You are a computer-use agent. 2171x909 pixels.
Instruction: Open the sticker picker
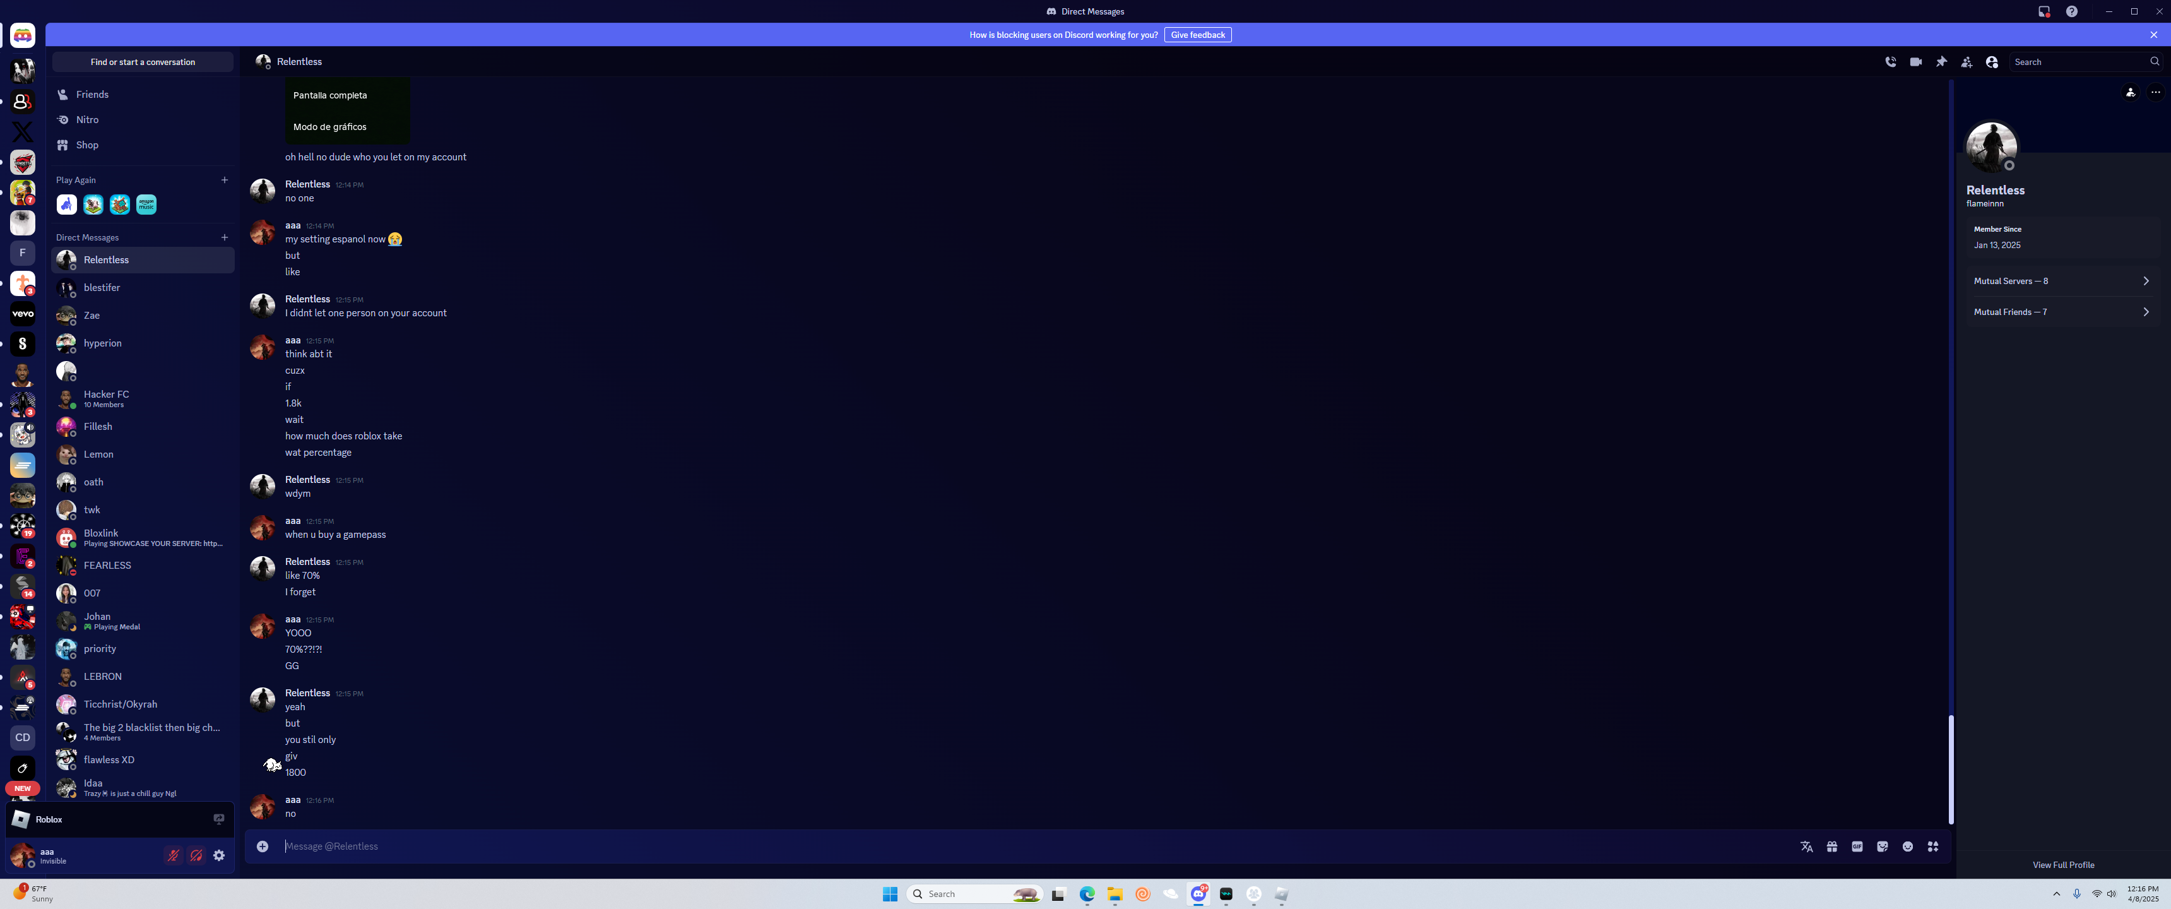click(1882, 846)
